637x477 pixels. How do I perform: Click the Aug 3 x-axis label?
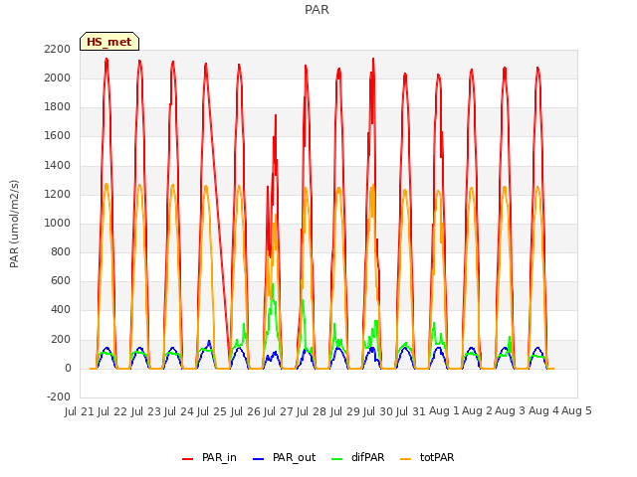click(511, 411)
